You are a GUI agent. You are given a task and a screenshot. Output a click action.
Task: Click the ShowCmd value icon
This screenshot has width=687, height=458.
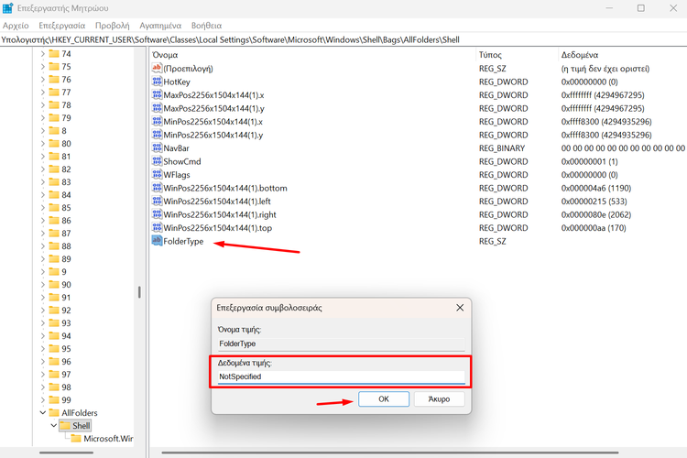[x=157, y=161]
